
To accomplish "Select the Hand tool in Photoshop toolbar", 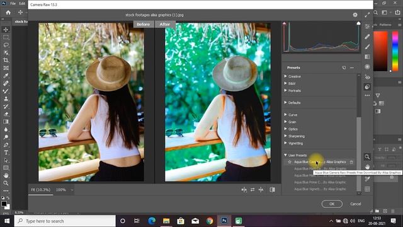I will [x=6, y=175].
